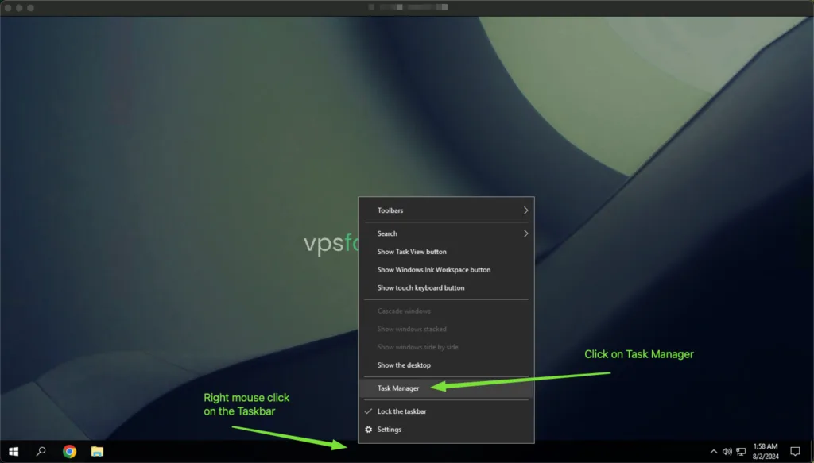Screen dimensions: 814x463
Task: Select Task Manager from the context menu
Action: pyautogui.click(x=398, y=388)
